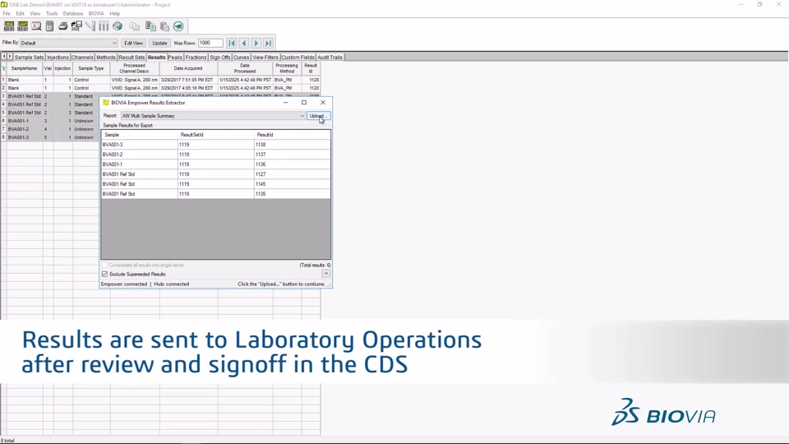Click the Paste clipboard toolbar icon

164,26
